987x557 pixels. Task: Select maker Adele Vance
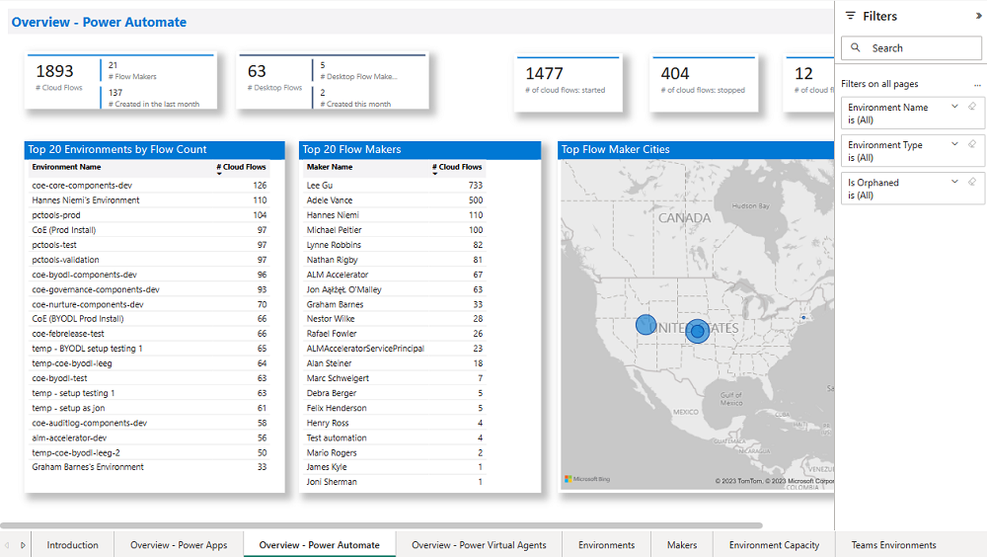pos(395,200)
